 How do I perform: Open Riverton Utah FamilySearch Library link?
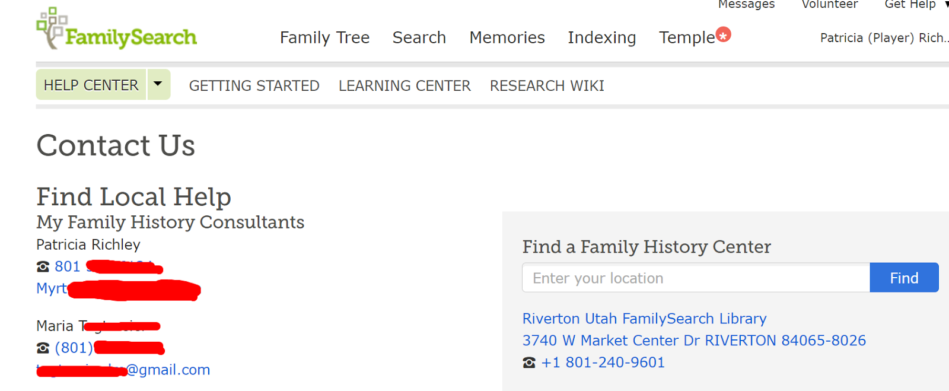pos(644,319)
